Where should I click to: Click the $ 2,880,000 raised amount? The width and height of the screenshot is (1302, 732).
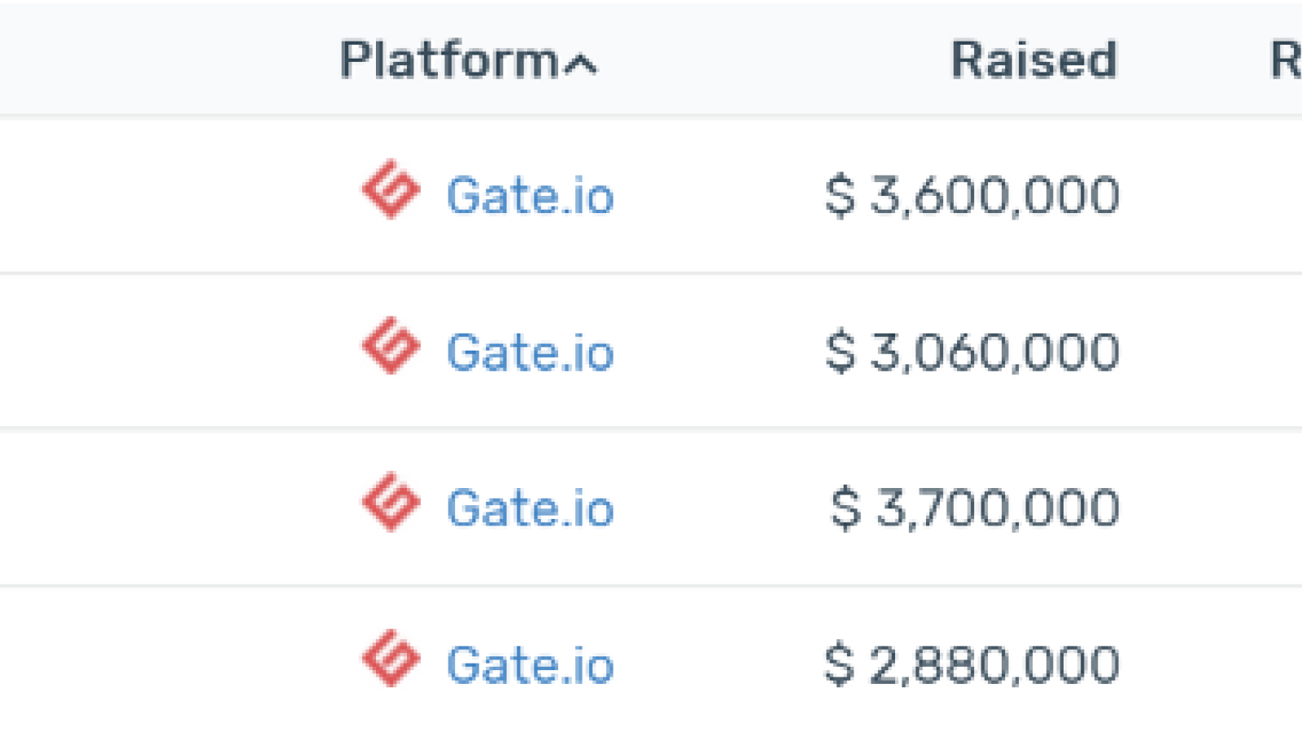[x=972, y=664]
